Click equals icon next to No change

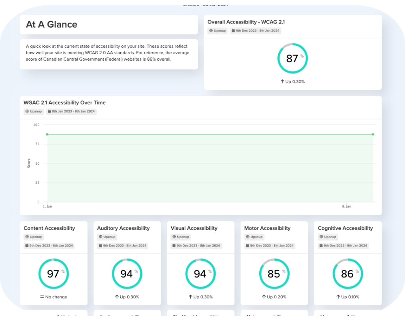(x=42, y=297)
